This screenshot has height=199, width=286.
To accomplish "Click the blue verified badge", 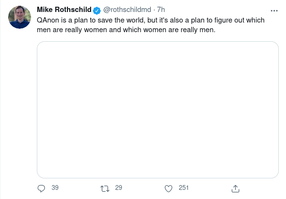I will pos(97,11).
